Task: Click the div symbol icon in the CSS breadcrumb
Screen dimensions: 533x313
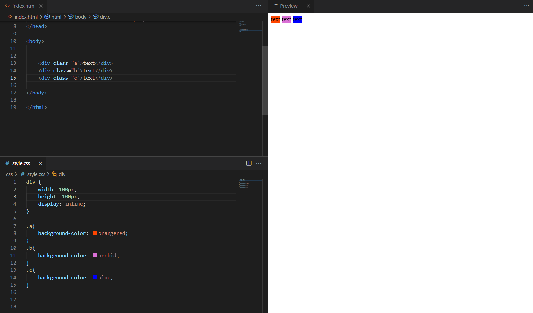Action: pos(55,174)
